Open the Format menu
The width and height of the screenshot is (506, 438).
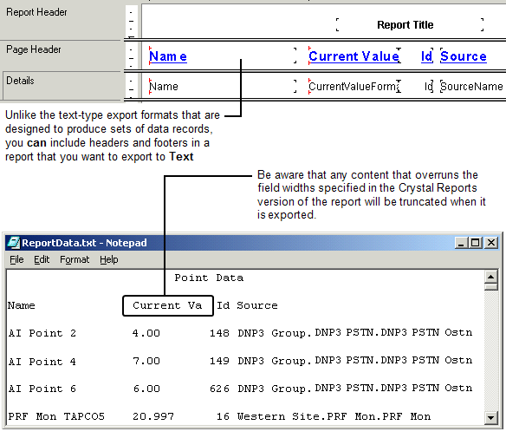coord(75,259)
